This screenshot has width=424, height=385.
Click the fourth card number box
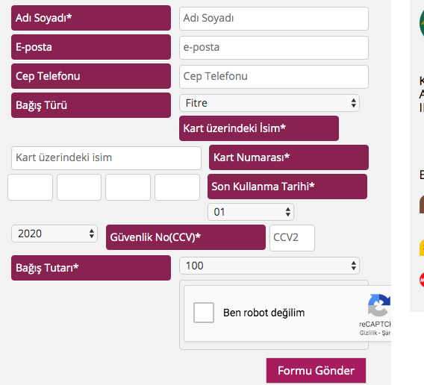177,187
